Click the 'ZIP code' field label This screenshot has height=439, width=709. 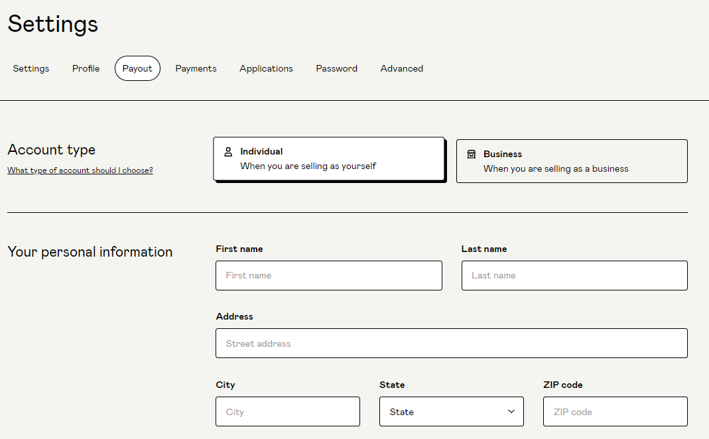[563, 385]
